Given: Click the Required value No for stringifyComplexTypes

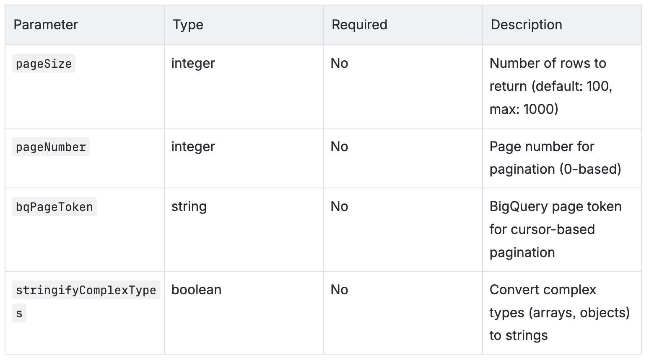Looking at the screenshot, I should tap(339, 290).
